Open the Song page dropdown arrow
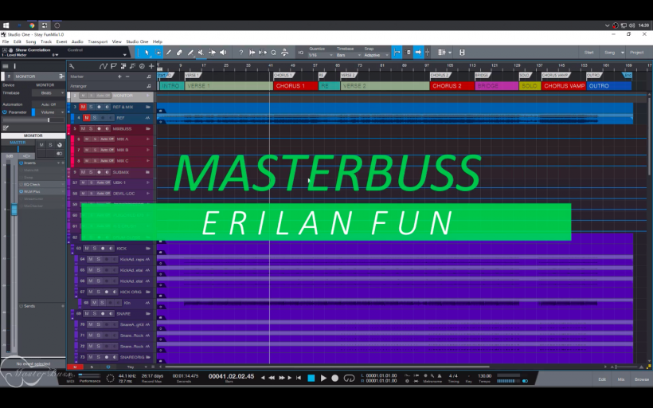The image size is (653, 408). [623, 53]
